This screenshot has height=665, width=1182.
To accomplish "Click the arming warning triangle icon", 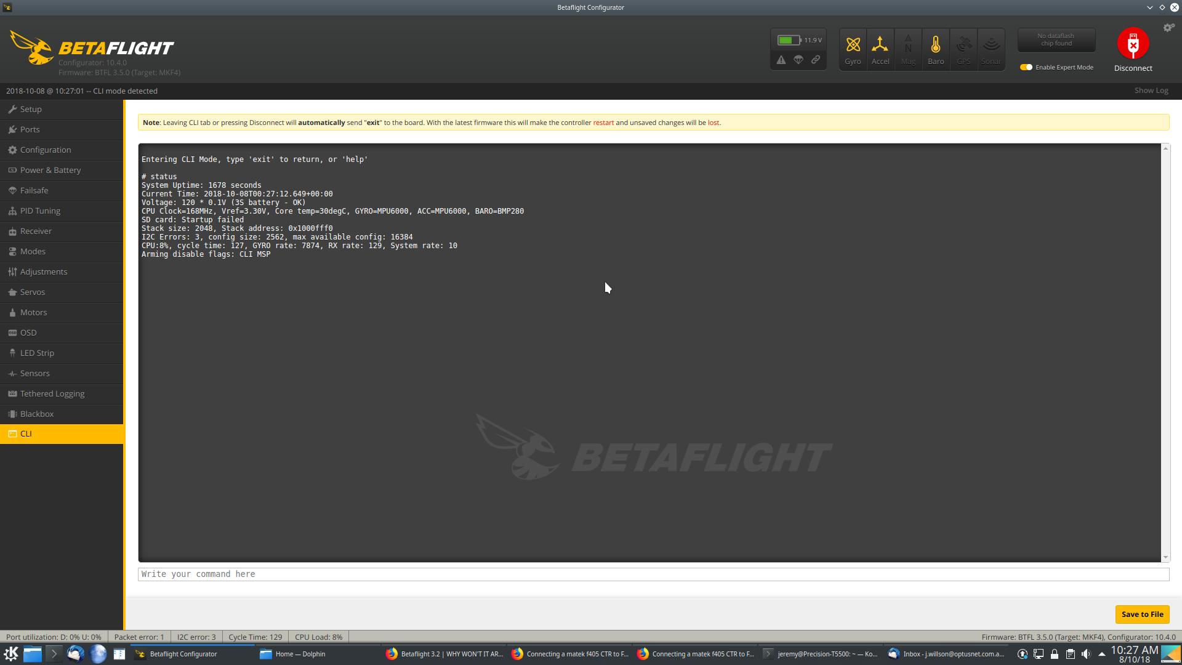I will [x=781, y=60].
